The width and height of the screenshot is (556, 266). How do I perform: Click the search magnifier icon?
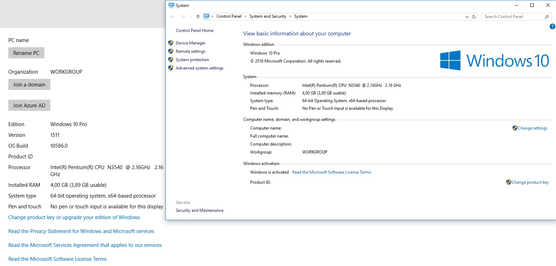547,17
